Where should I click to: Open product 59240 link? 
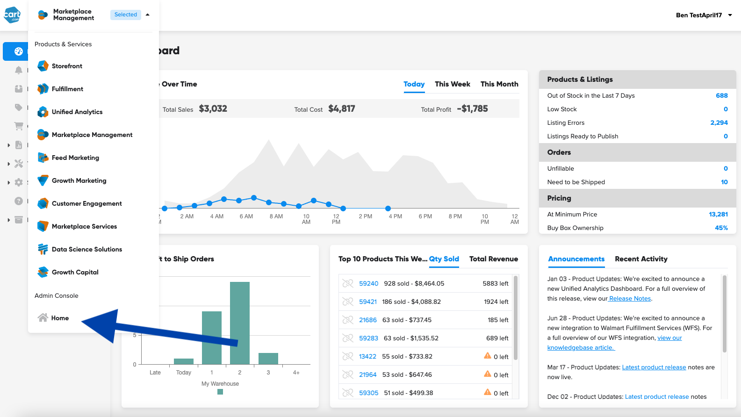tap(368, 284)
